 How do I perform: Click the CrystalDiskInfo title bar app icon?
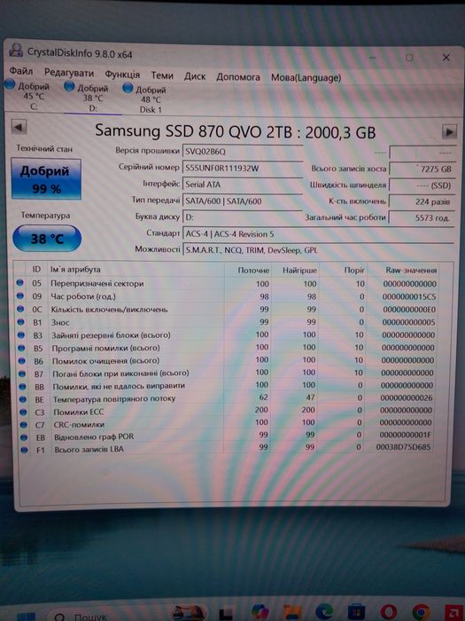point(16,51)
